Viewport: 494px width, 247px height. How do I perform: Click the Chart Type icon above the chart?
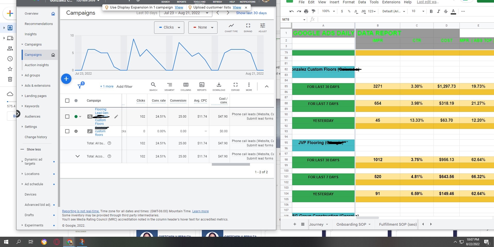231,27
